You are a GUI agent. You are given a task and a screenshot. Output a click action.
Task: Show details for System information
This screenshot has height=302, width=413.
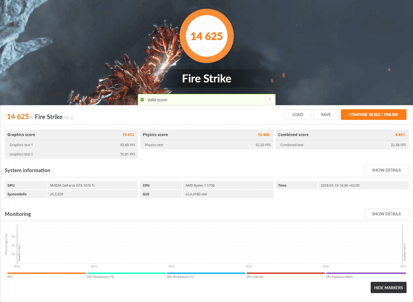[386, 170]
